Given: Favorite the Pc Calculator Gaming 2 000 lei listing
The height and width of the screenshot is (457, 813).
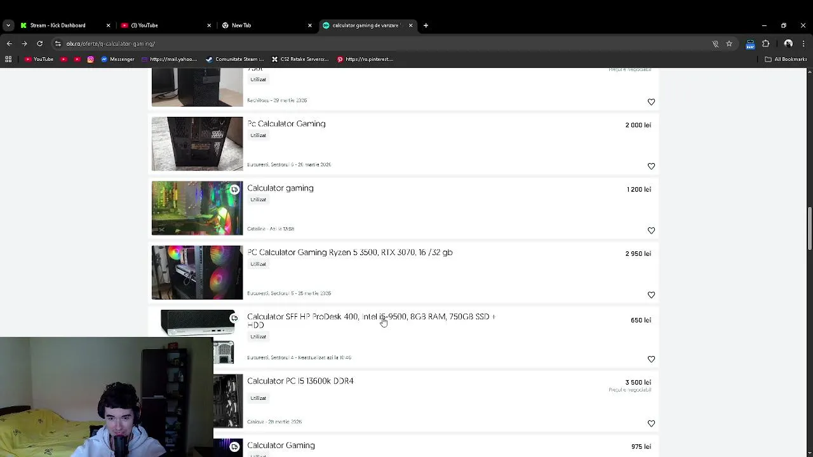Looking at the screenshot, I should tap(651, 166).
